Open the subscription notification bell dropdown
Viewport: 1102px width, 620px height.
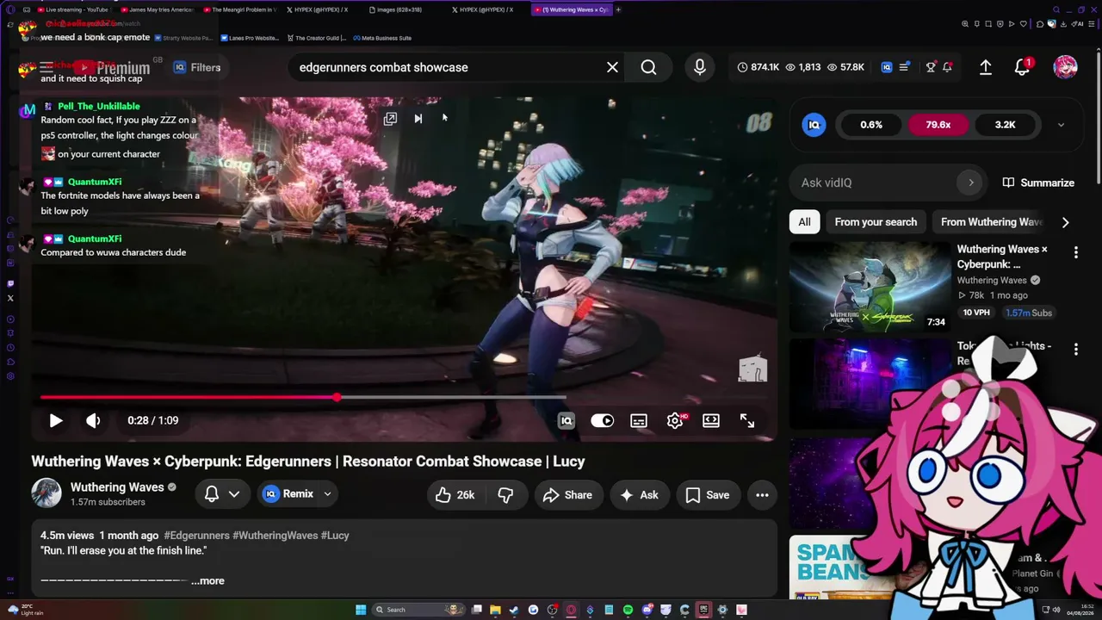(221, 494)
